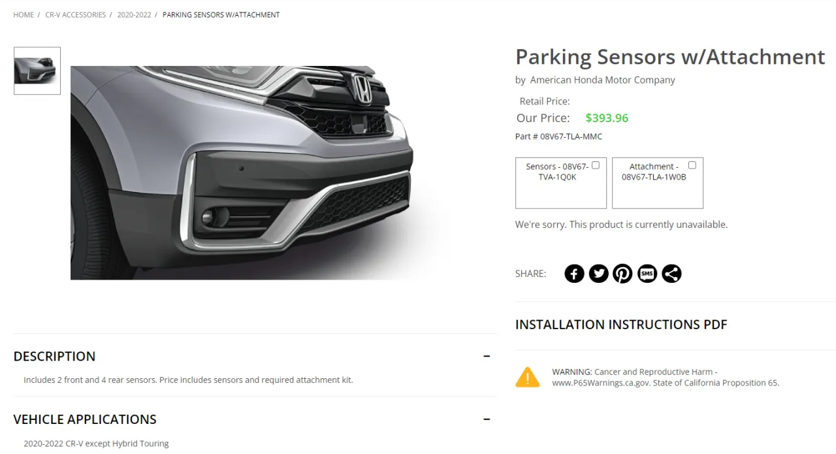Open the 2020-2022 breadcrumb link

tap(134, 15)
